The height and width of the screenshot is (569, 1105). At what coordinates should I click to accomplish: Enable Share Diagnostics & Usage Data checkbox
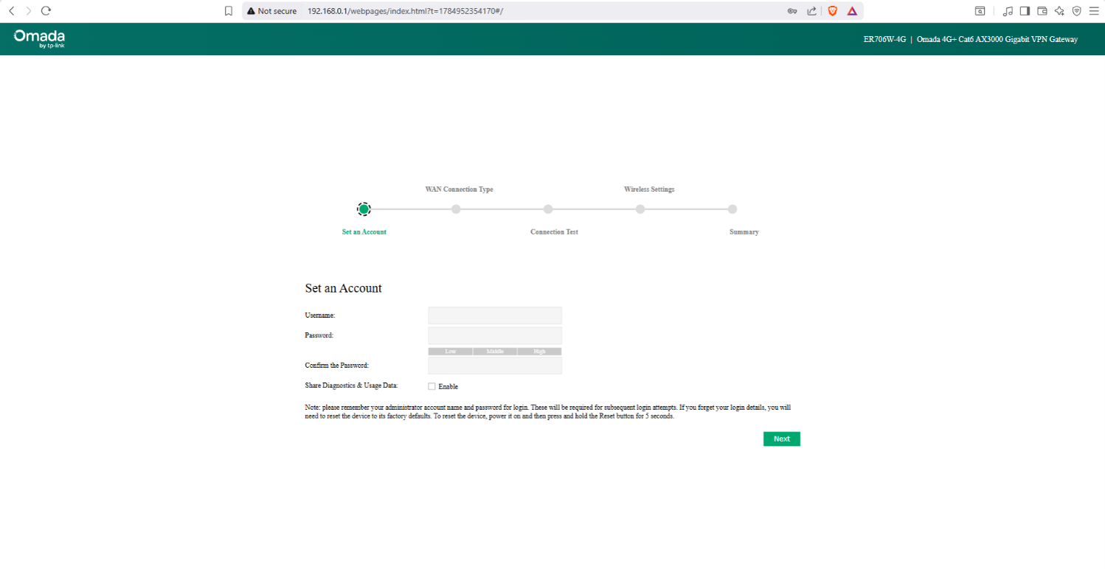(x=432, y=386)
